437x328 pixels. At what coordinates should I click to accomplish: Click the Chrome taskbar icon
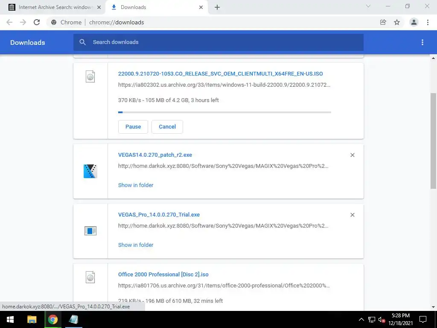click(x=52, y=319)
